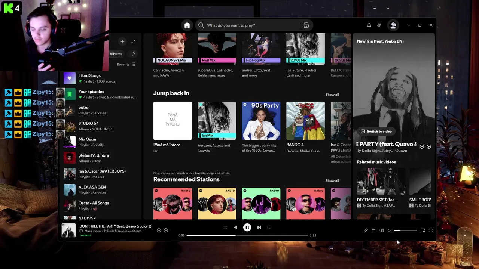Image resolution: width=479 pixels, height=269 pixels.
Task: Open Liked Songs playlist
Action: coord(100,78)
